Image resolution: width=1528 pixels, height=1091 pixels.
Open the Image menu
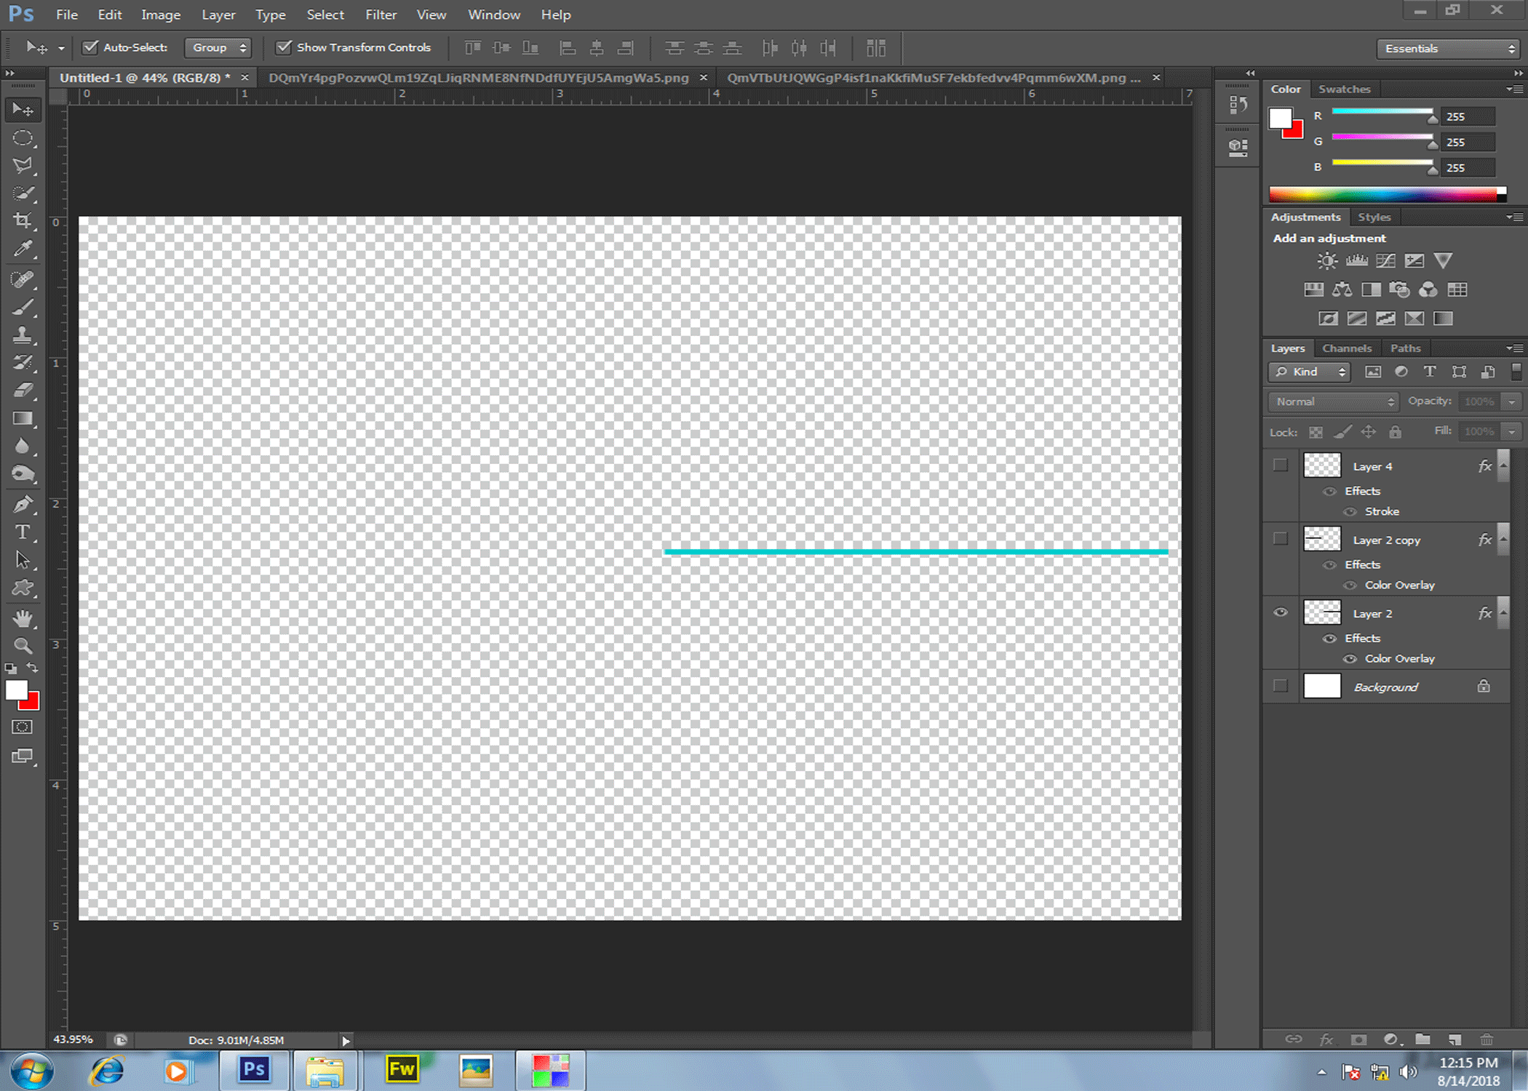[161, 15]
